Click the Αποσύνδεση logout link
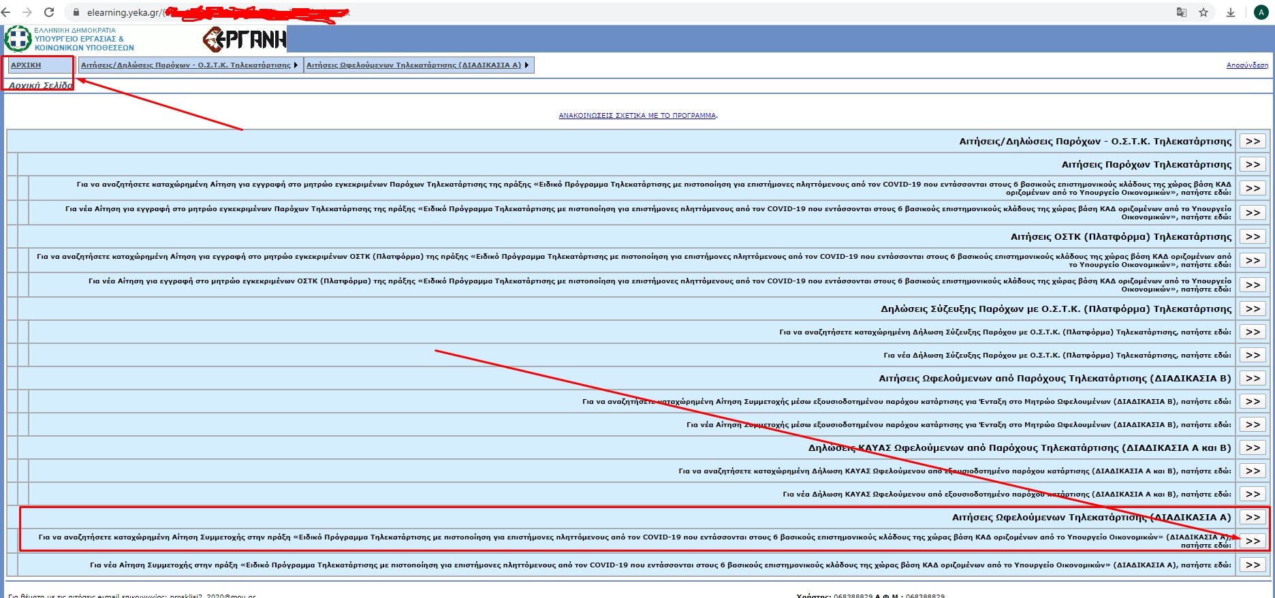 [x=1247, y=65]
